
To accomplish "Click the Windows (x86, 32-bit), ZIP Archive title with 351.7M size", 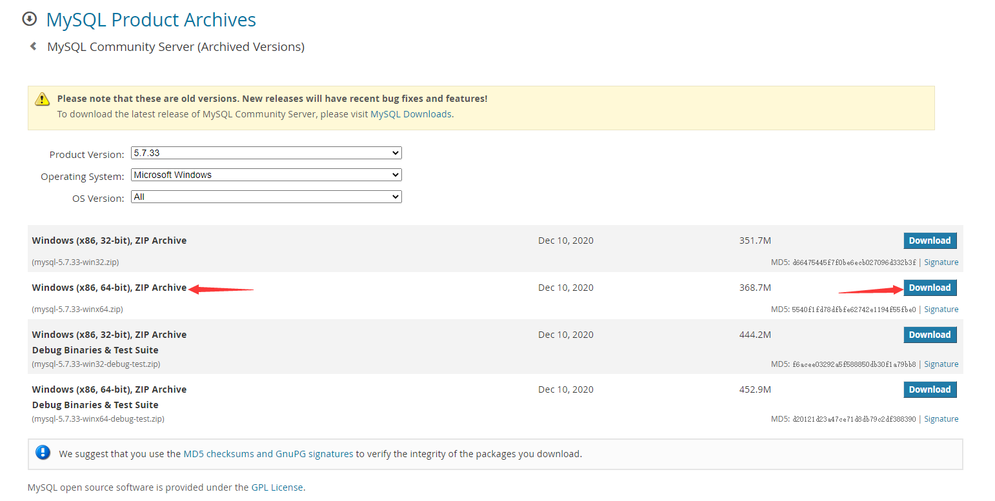I will pos(109,241).
